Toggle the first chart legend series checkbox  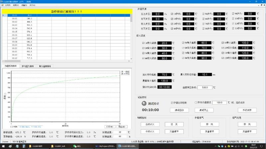122,72
